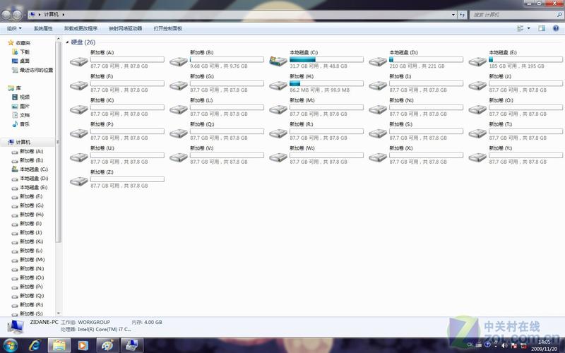This screenshot has width=565, height=353.
Task: Select 新加卷 (W:) drive icon in main pane
Action: pyautogui.click(x=278, y=157)
